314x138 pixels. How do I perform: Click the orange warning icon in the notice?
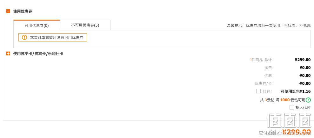(24, 37)
